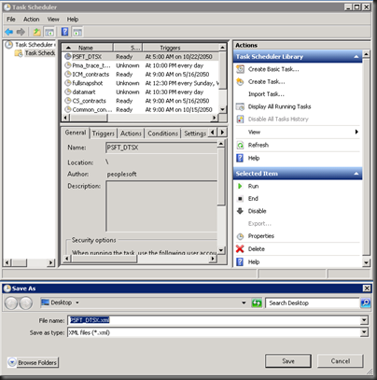Viewport: 377px width, 380px height.
Task: Click the back arrow toolbar icon
Action: click(9, 32)
